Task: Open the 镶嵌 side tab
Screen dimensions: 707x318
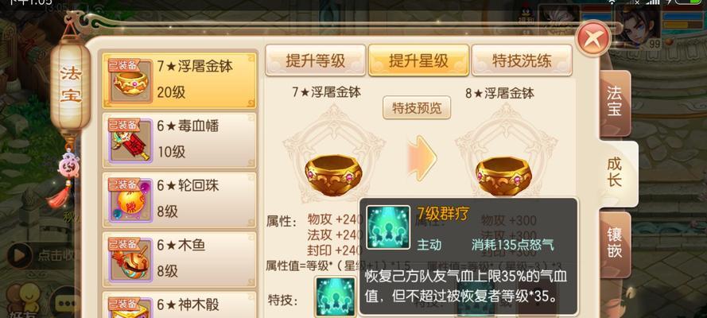Action: (x=614, y=243)
